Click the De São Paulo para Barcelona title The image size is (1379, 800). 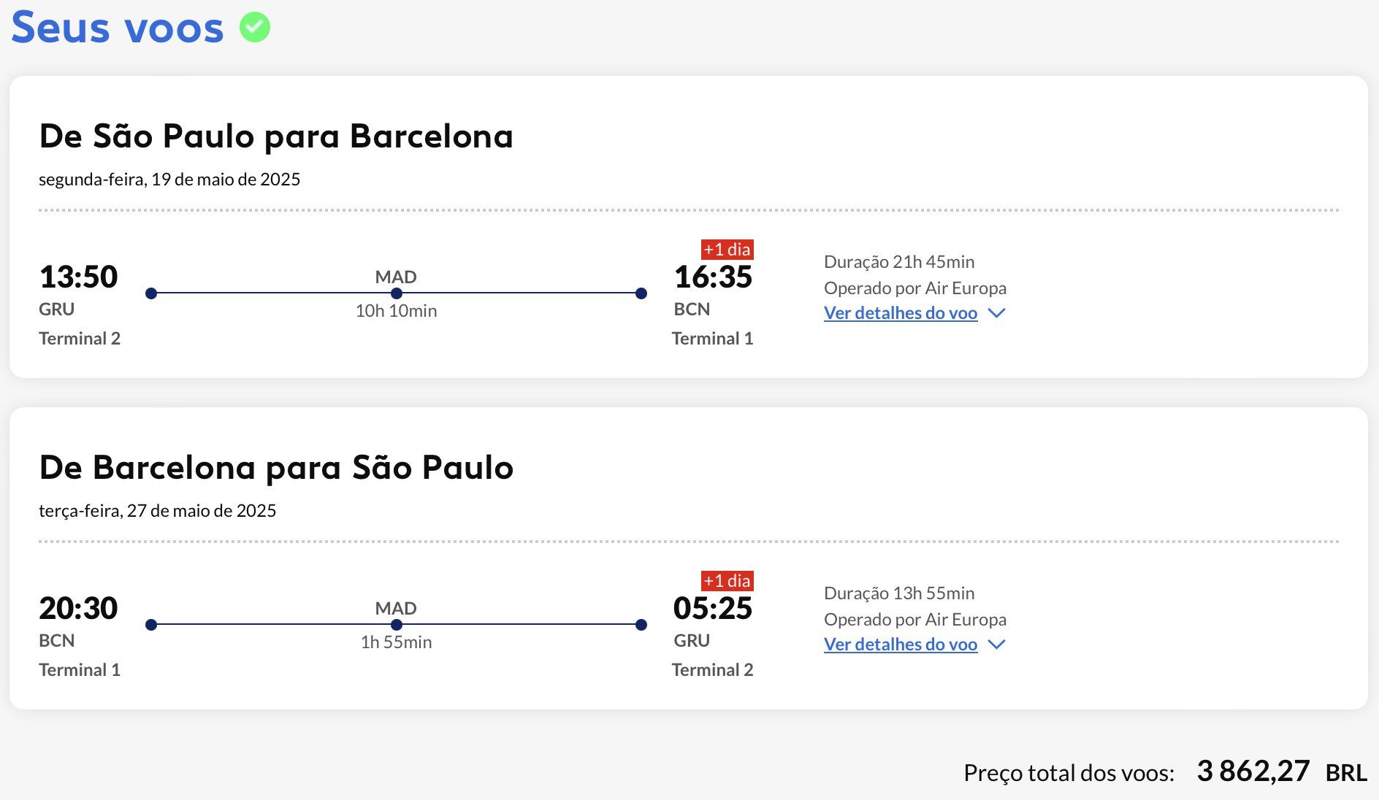click(276, 136)
